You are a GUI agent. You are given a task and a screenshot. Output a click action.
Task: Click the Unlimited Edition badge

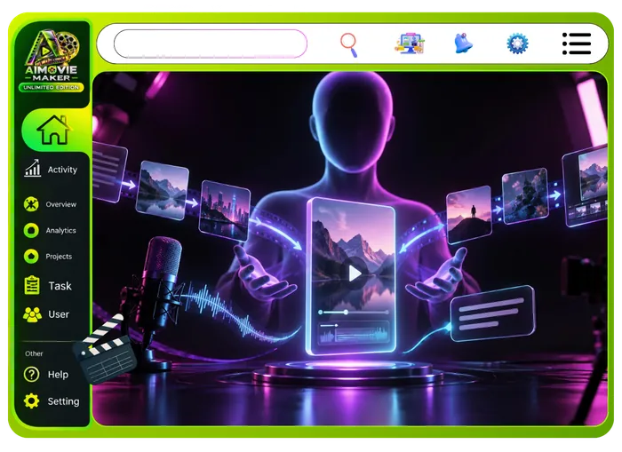[52, 87]
